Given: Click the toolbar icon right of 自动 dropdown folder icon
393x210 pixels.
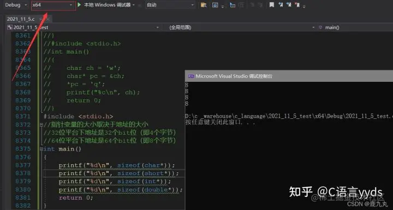Looking at the screenshot, I should tap(215, 5).
